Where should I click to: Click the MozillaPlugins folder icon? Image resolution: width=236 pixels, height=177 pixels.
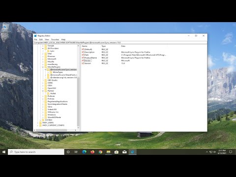tap(46, 67)
